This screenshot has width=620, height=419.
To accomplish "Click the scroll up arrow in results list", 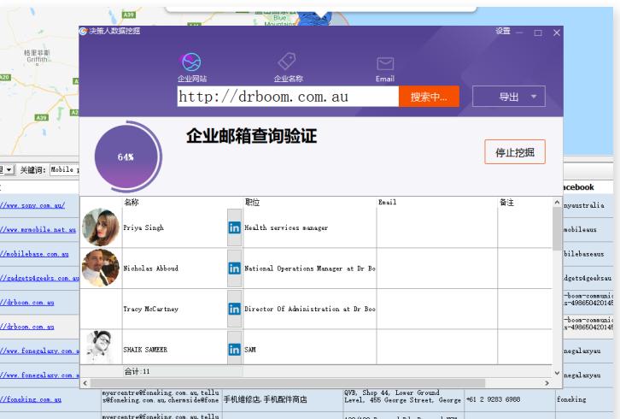I will click(557, 203).
